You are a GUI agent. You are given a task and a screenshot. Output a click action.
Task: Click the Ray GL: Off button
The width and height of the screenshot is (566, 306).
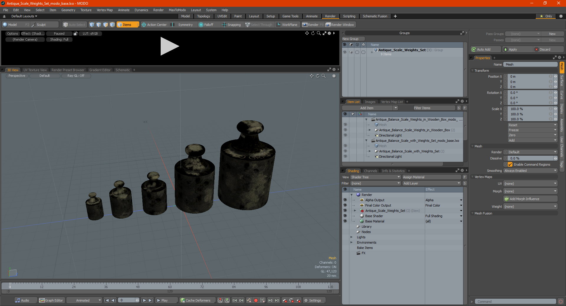[76, 76]
